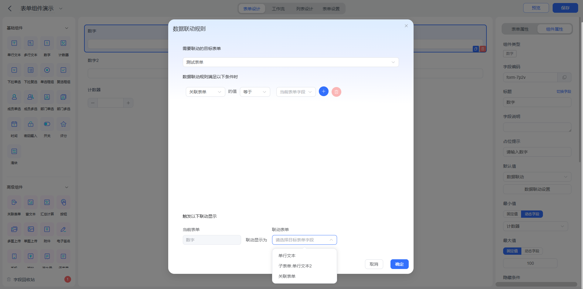Open the 等于 operator dropdown

(255, 92)
